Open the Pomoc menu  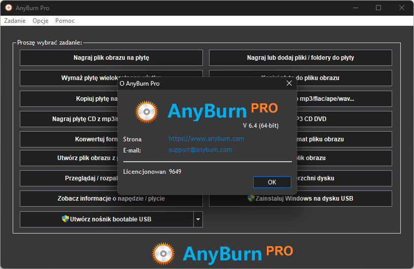(x=65, y=21)
